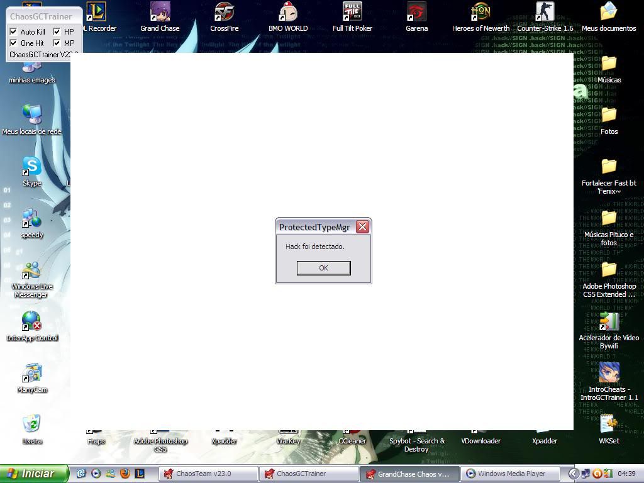Image resolution: width=644 pixels, height=483 pixels.
Task: Select the Skype desktop icon
Action: [x=31, y=167]
